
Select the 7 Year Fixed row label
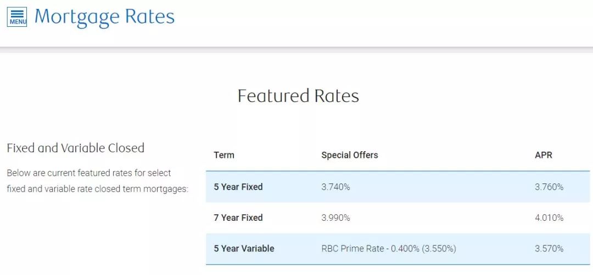[238, 217]
